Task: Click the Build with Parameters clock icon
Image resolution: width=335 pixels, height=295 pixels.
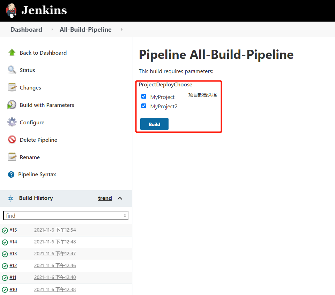Action: click(x=12, y=105)
